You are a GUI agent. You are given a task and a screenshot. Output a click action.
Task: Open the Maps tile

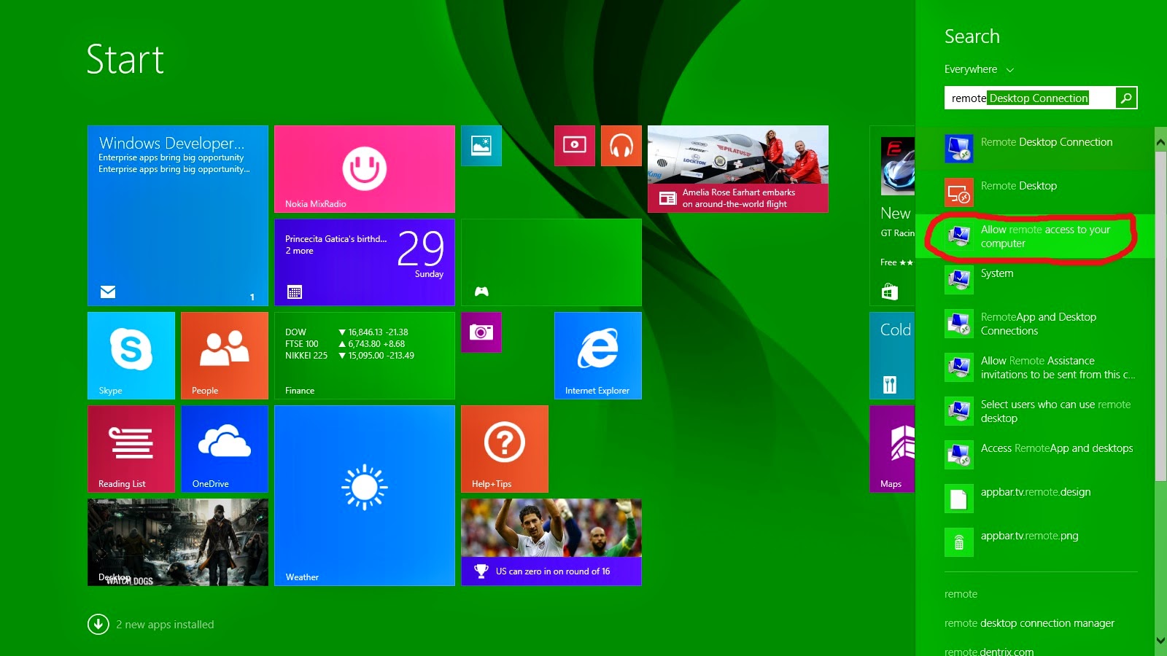[x=892, y=449]
